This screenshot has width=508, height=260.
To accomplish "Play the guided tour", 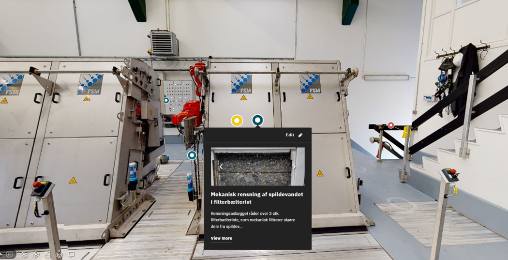I will point(10,254).
